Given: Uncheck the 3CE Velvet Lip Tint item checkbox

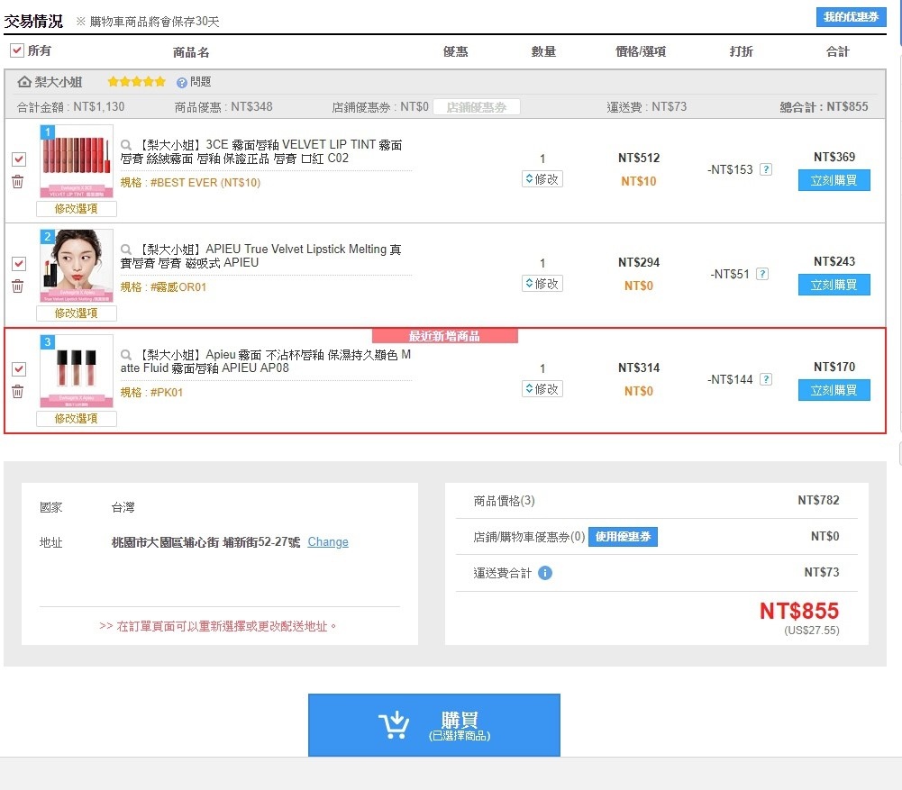Looking at the screenshot, I should pos(19,159).
